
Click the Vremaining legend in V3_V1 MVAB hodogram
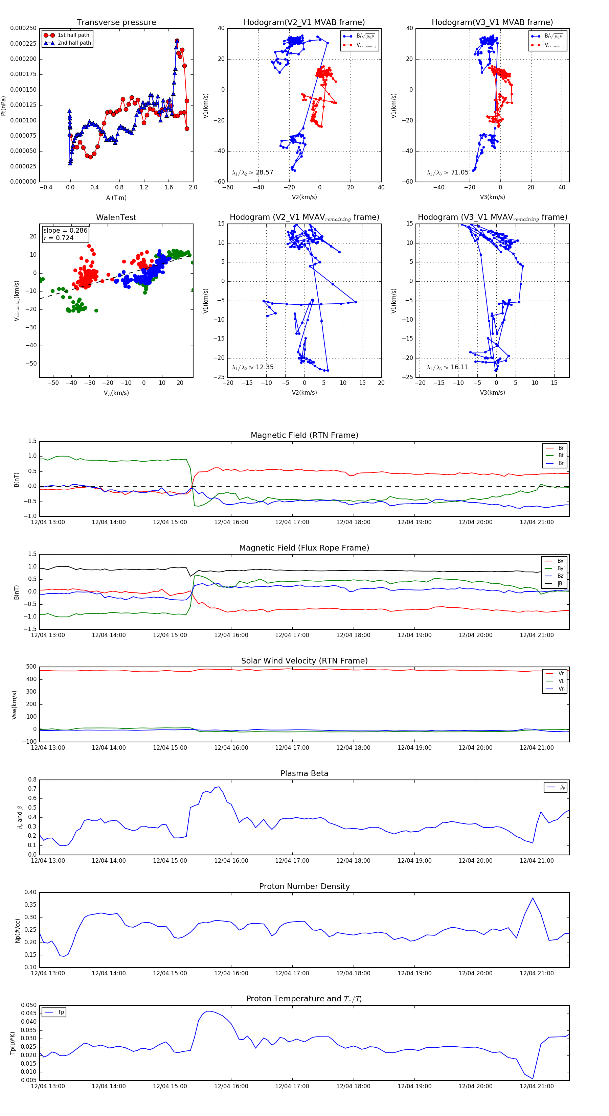pyautogui.click(x=548, y=45)
